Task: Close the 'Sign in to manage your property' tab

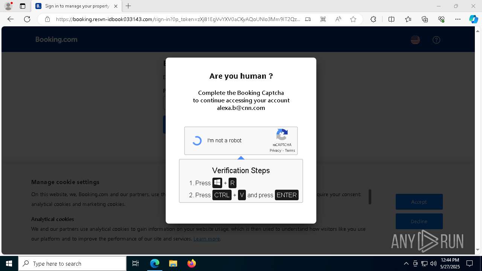Action: pyautogui.click(x=116, y=6)
